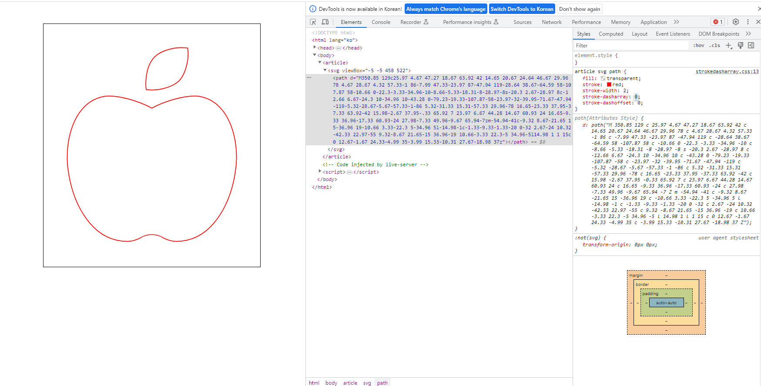
Task: Add a new style rule with plus icon
Action: 729,45
